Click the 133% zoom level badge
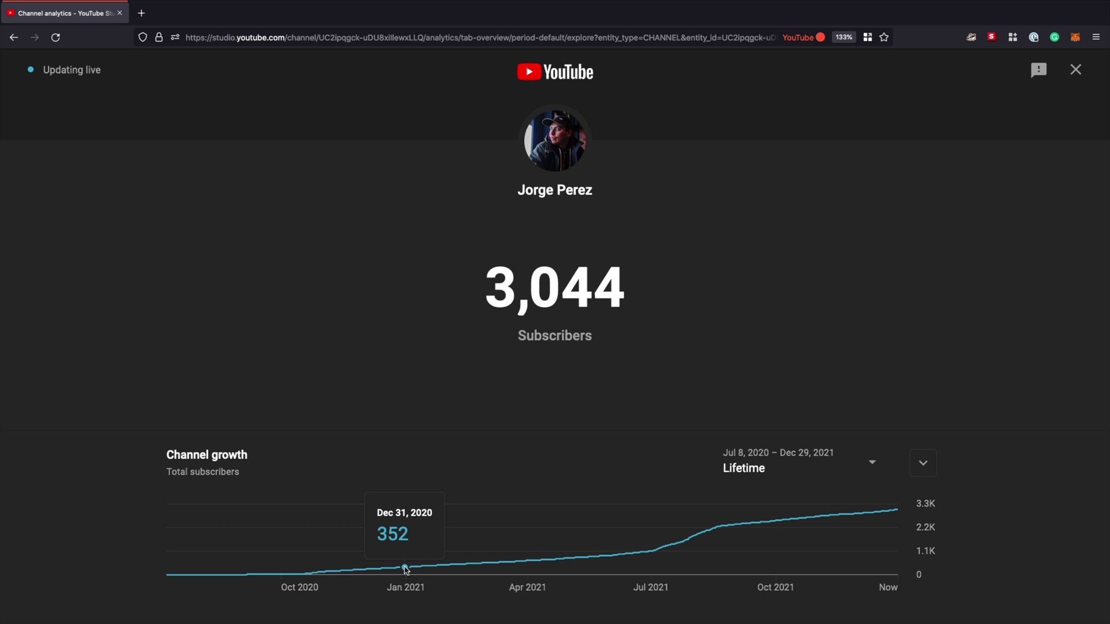 click(844, 37)
